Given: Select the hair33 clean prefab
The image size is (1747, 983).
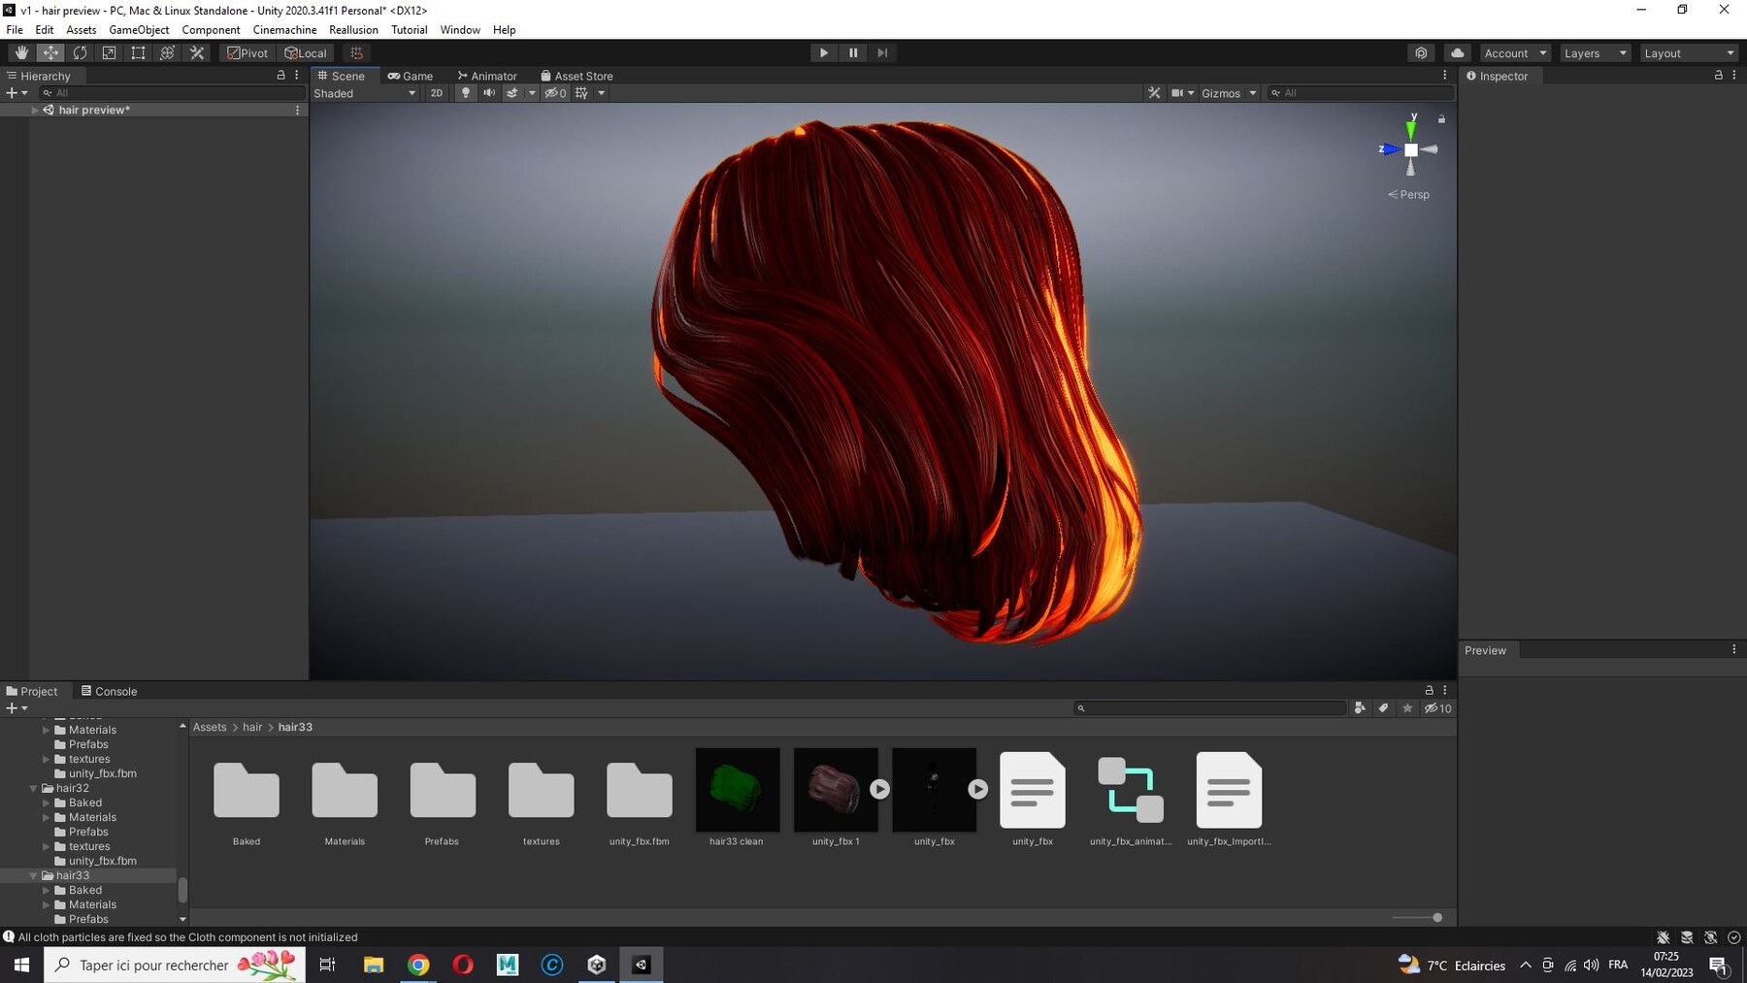Looking at the screenshot, I should 737,798.
